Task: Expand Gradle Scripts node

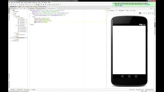Action: click(11, 41)
